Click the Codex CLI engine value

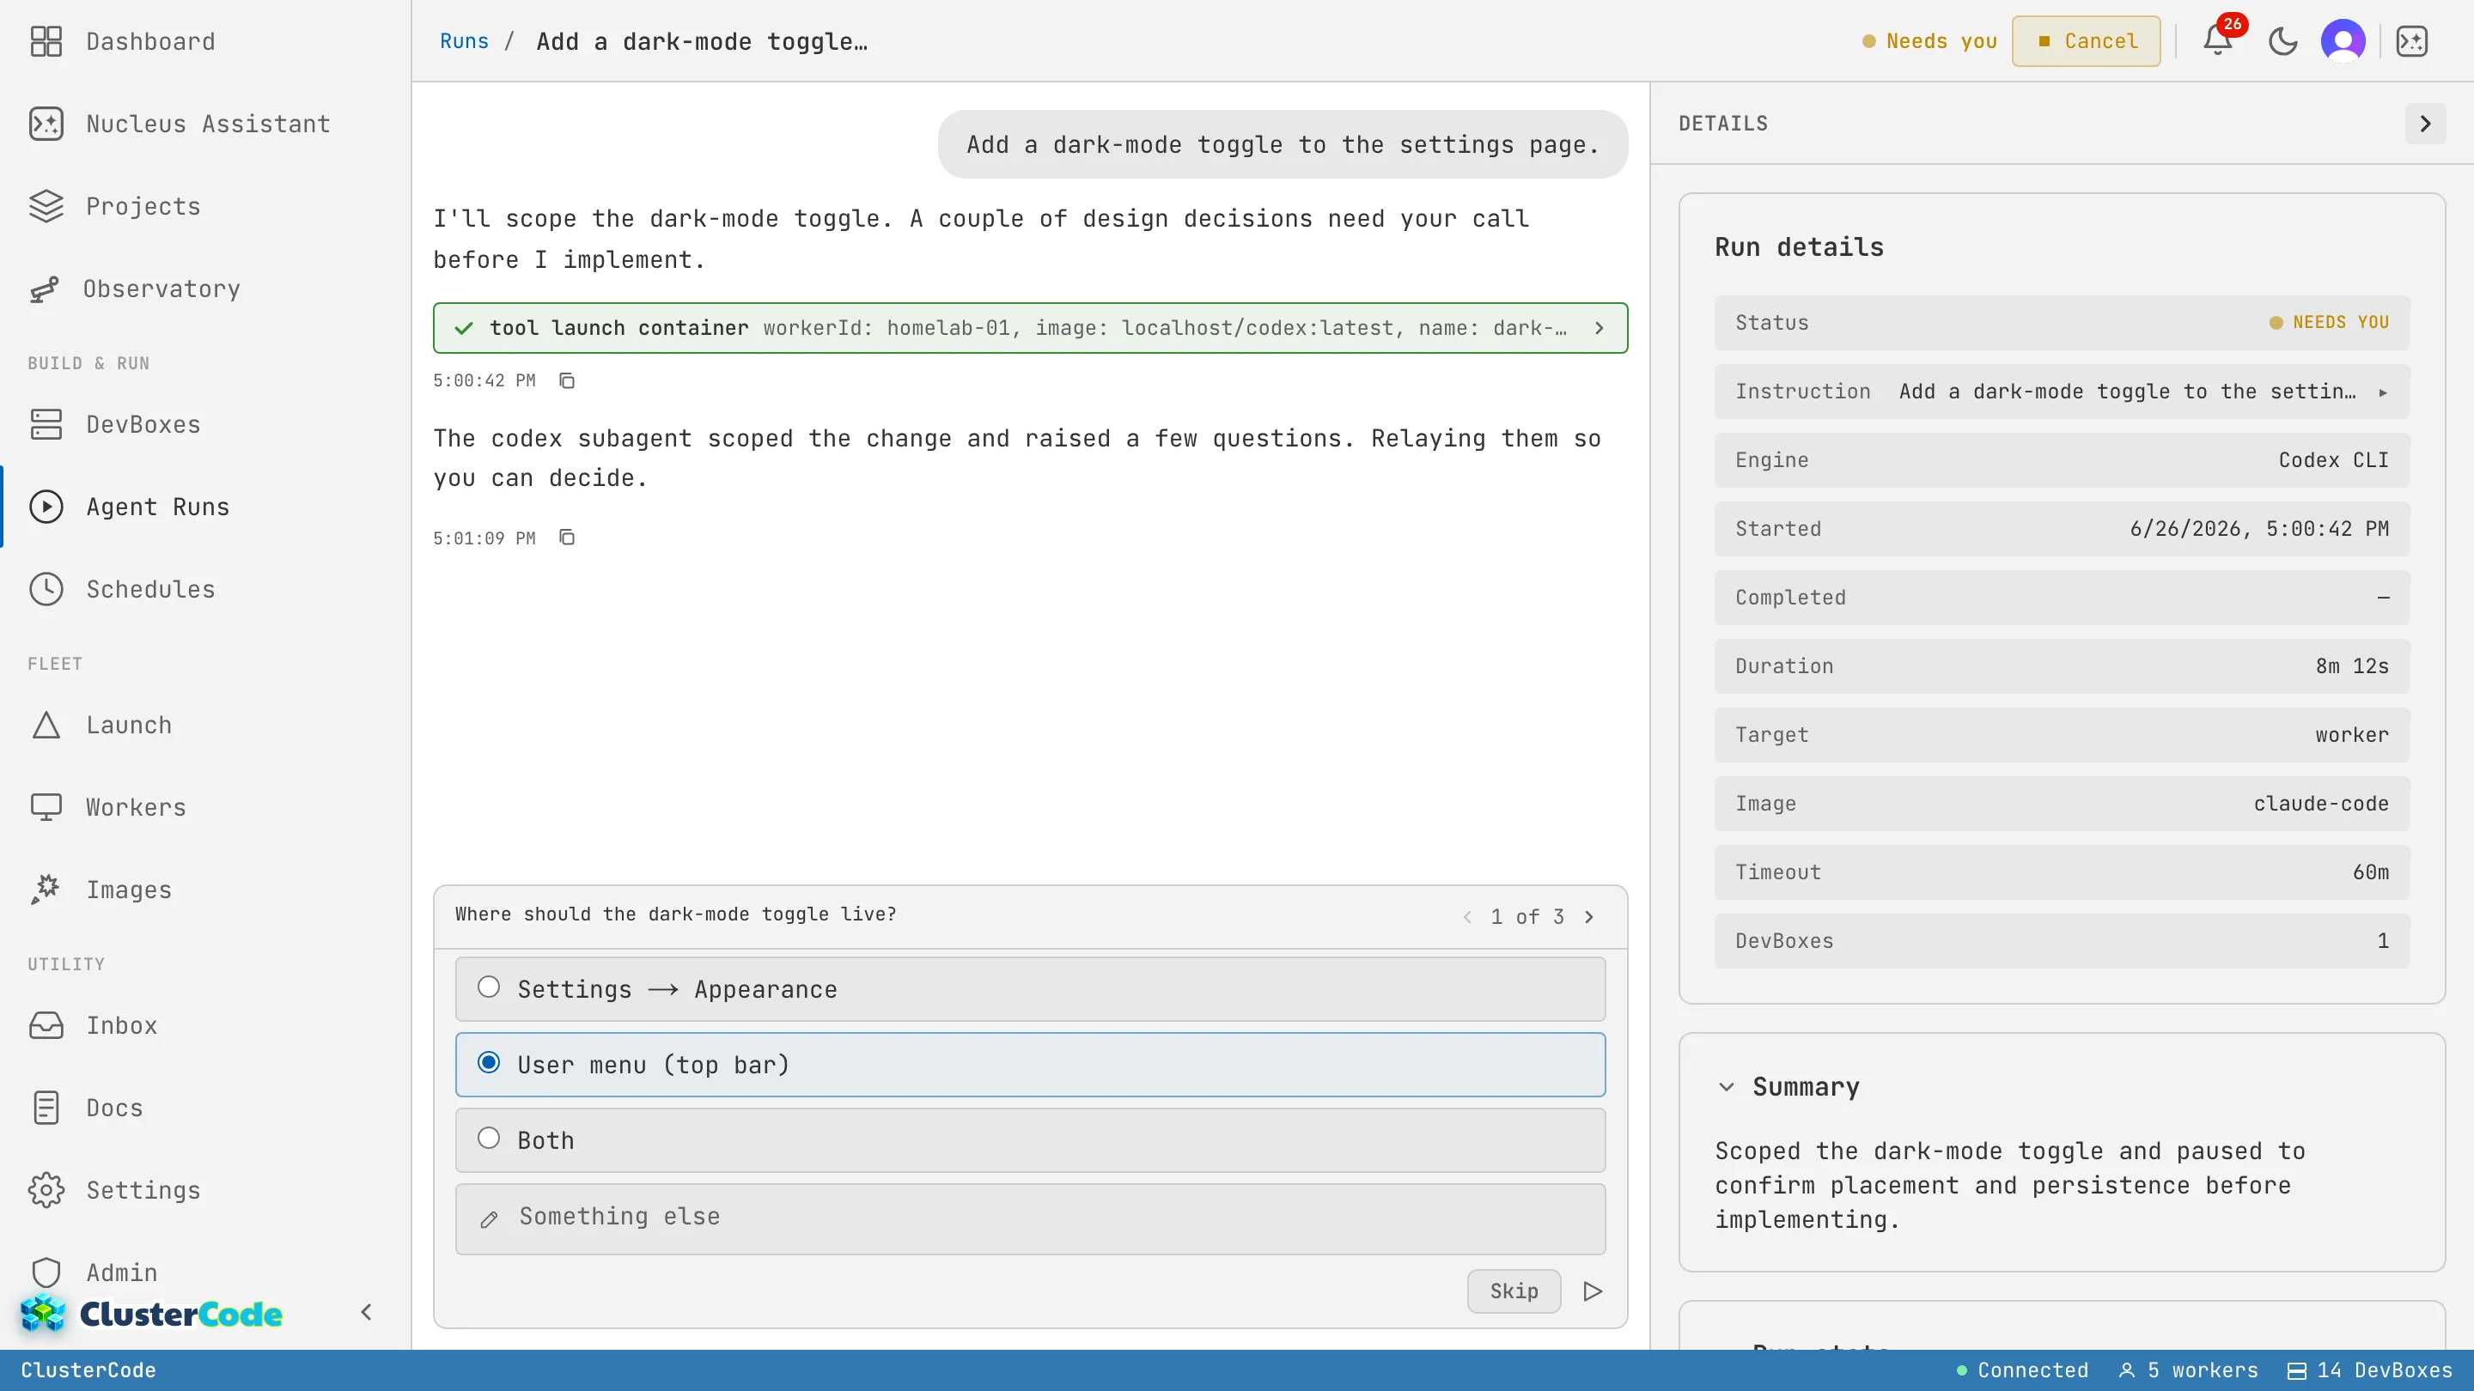pyautogui.click(x=2333, y=460)
